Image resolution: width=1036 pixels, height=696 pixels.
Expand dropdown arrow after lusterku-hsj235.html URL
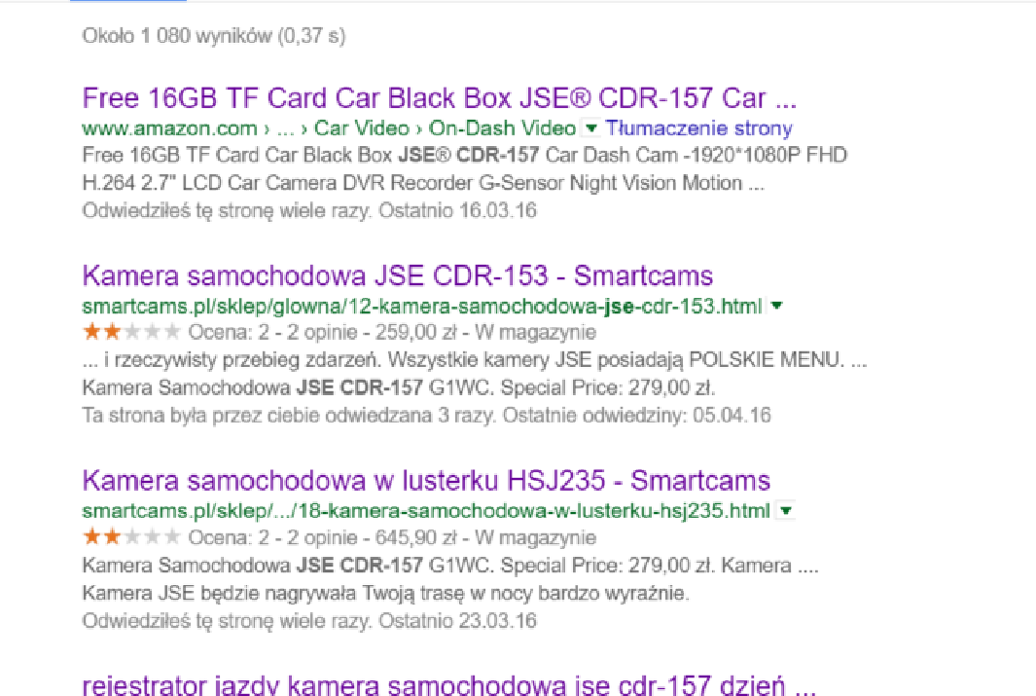pos(786,510)
